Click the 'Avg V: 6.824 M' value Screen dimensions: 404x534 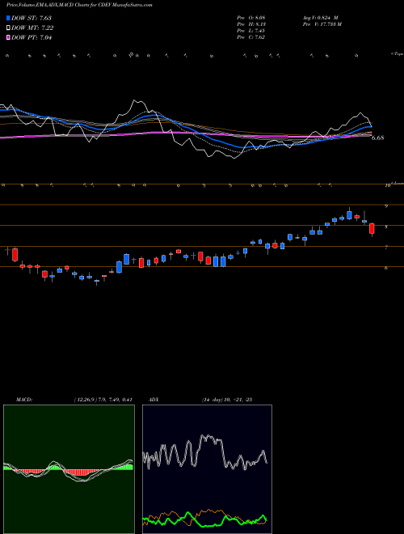click(x=320, y=18)
